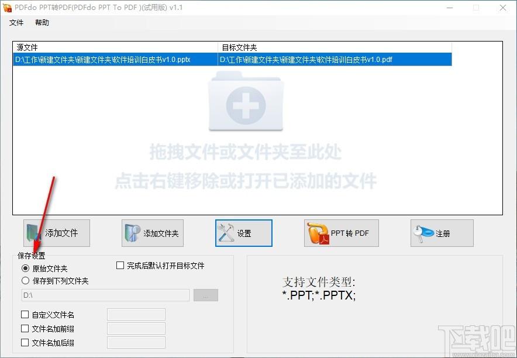The image size is (517, 358).
Task: Click the browse folder "..." button
Action: [x=206, y=295]
